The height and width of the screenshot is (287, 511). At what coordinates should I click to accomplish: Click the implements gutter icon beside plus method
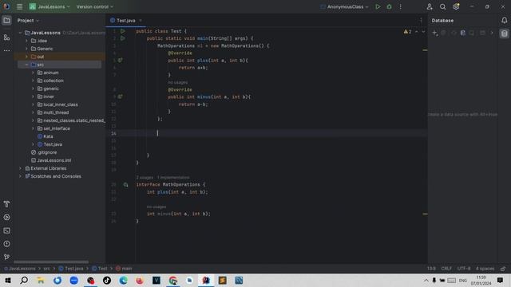pos(121,61)
